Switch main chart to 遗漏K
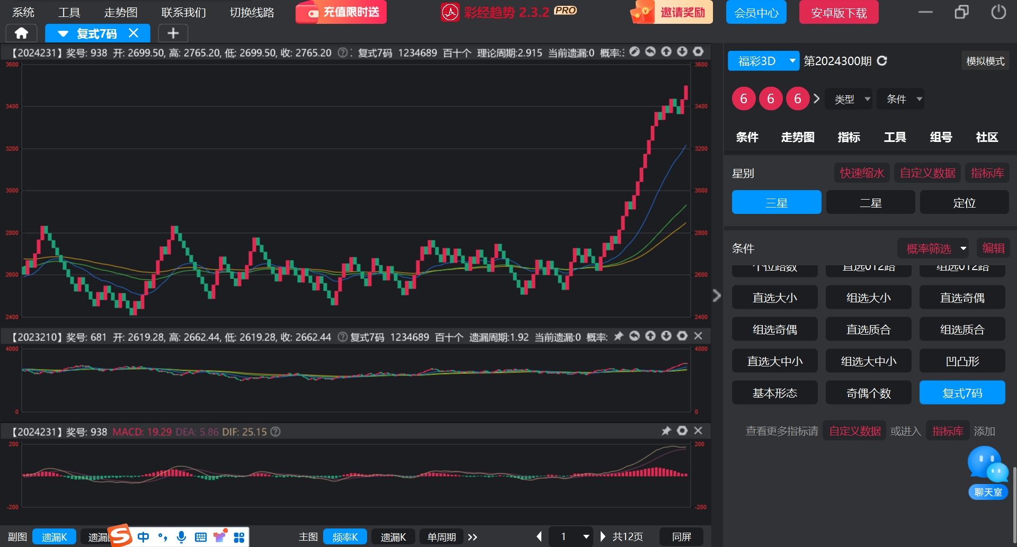This screenshot has width=1017, height=547. pos(393,537)
